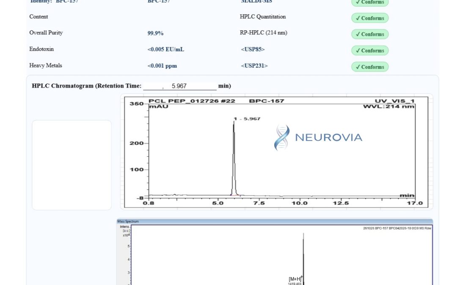Screen dimensions: 457x285
Task: Click the PCL PEP_012726 #22 sample label
Action: coord(192,101)
